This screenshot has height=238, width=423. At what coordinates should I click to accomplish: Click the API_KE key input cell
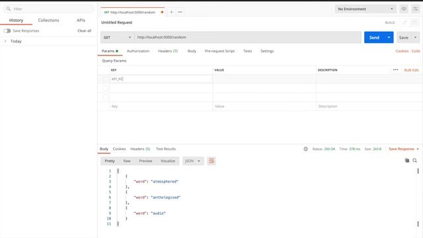pyautogui.click(x=161, y=79)
